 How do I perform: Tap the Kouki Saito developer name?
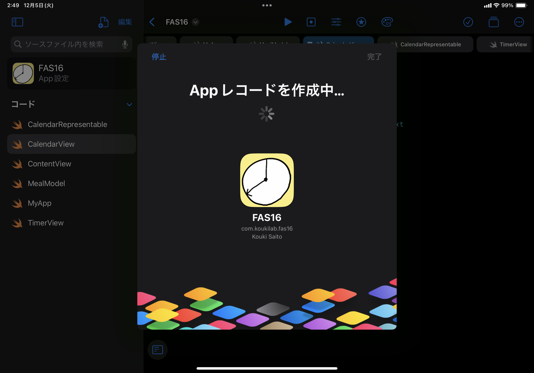click(x=267, y=237)
